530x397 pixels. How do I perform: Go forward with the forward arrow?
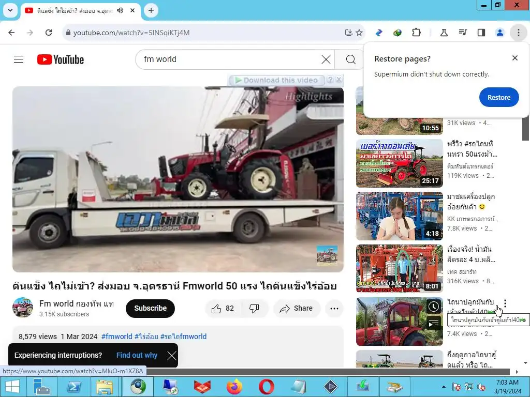point(30,33)
